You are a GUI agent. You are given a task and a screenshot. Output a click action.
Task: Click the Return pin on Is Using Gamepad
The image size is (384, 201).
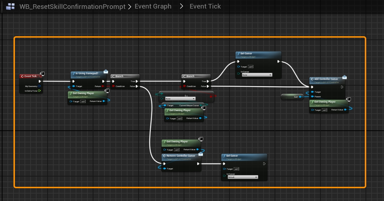pyautogui.click(x=103, y=86)
